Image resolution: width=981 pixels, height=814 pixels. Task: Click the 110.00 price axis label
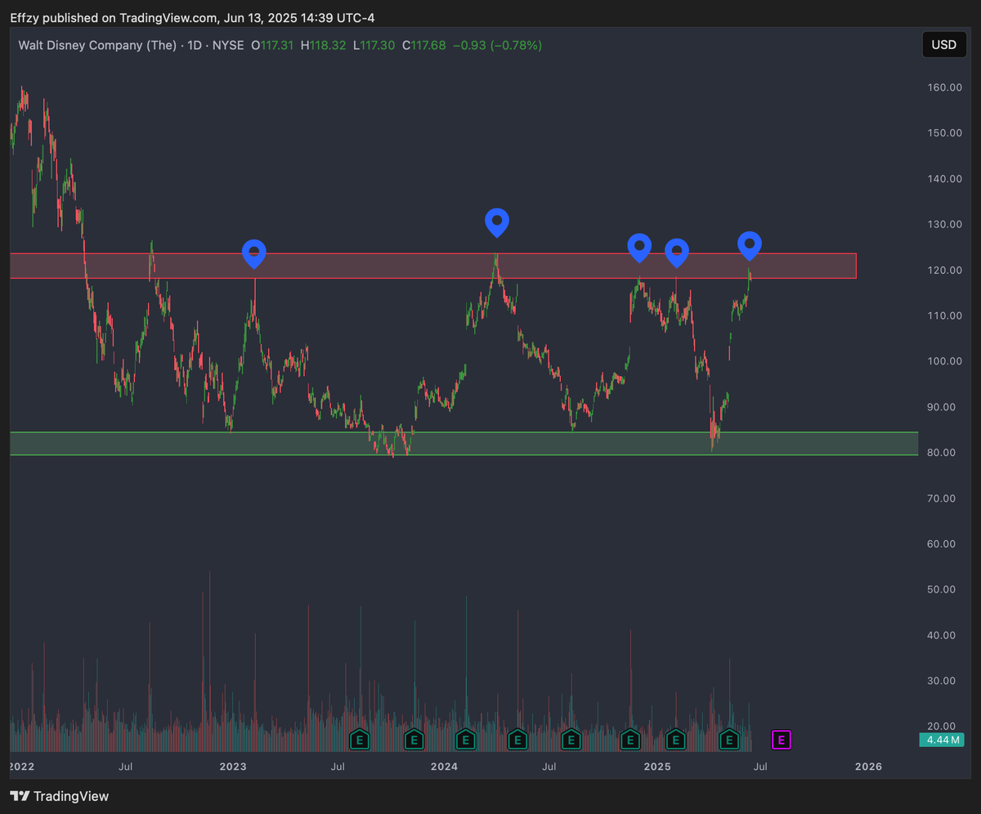click(x=944, y=315)
